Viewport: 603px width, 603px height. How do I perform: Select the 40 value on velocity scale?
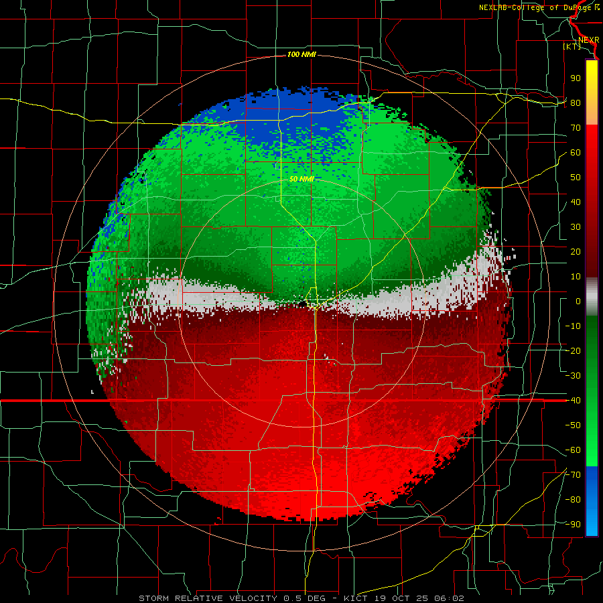coord(576,202)
